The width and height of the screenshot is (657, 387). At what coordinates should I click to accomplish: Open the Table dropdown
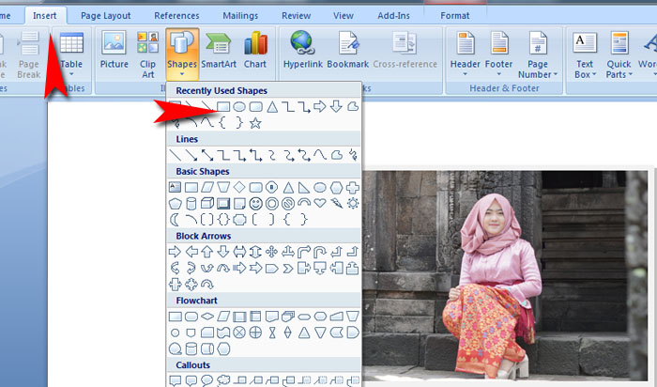71,54
